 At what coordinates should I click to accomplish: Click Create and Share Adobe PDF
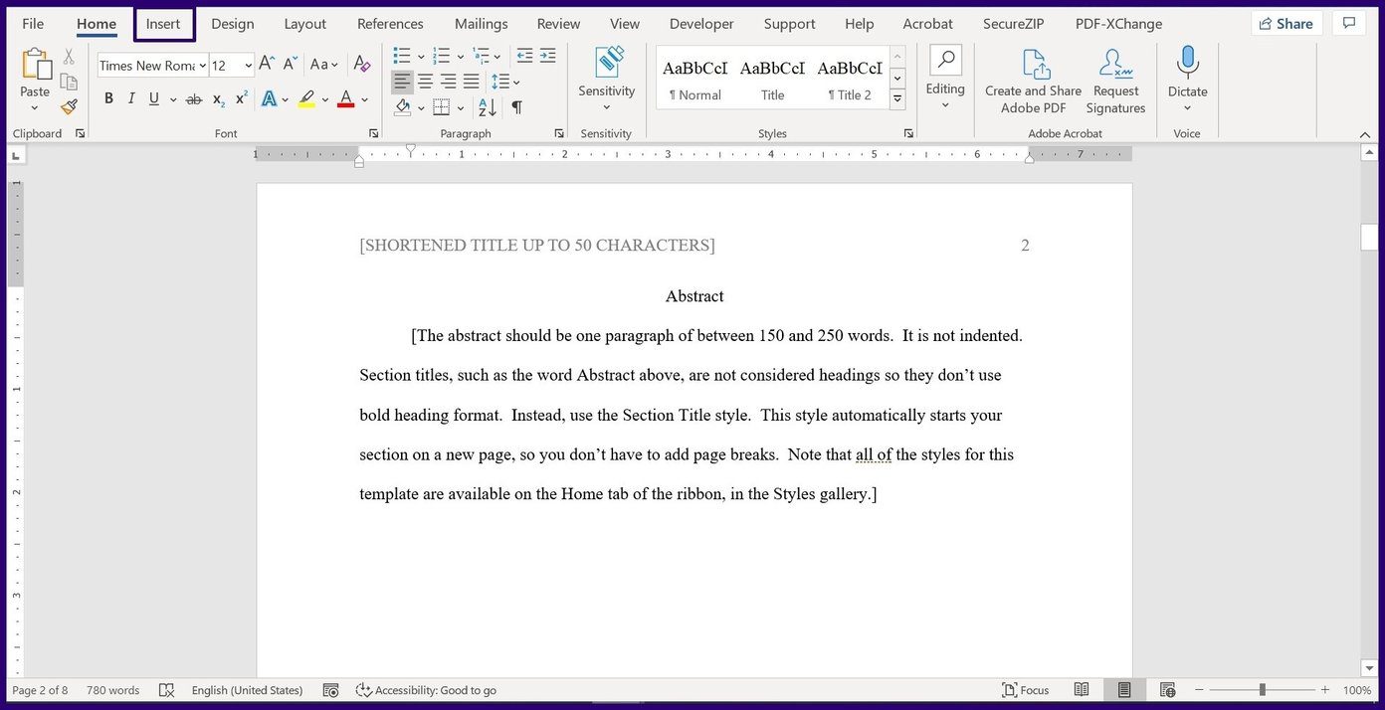coord(1033,82)
